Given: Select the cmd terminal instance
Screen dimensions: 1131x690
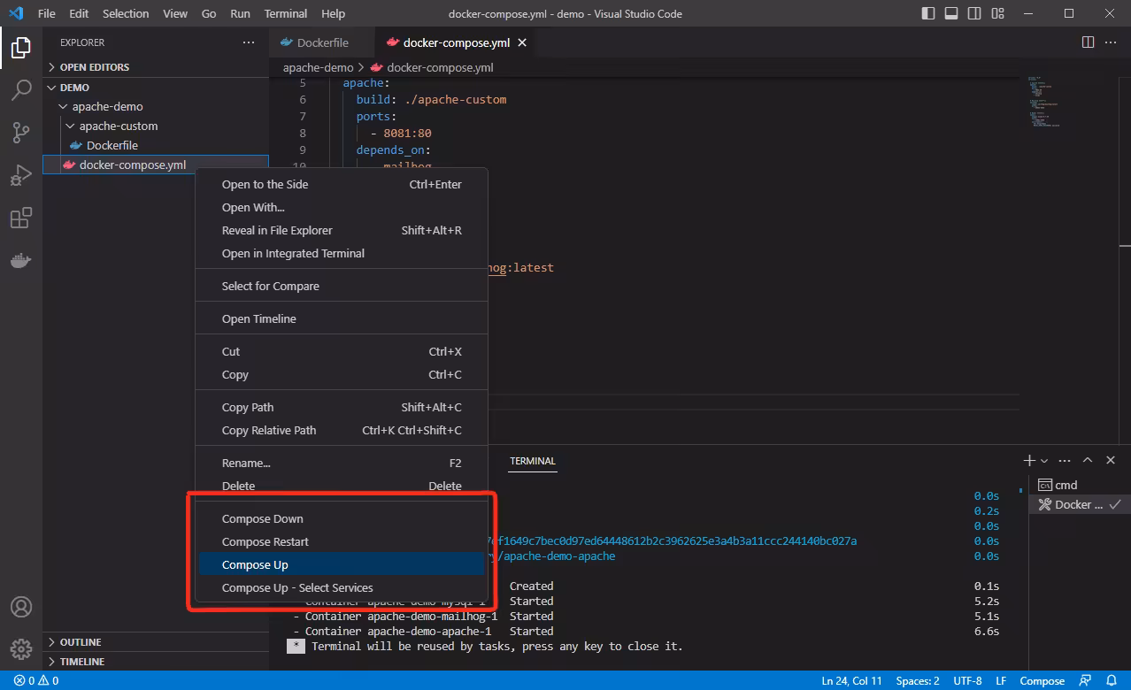Looking at the screenshot, I should pos(1080,485).
